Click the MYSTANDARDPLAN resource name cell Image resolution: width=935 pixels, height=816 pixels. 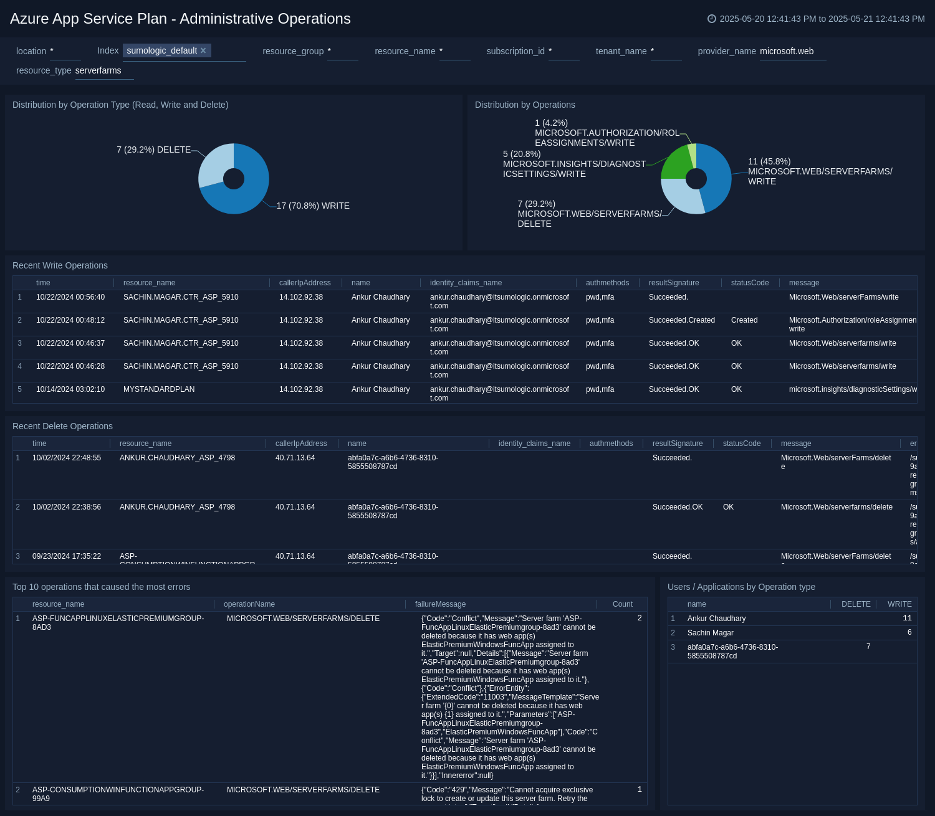[x=159, y=389]
